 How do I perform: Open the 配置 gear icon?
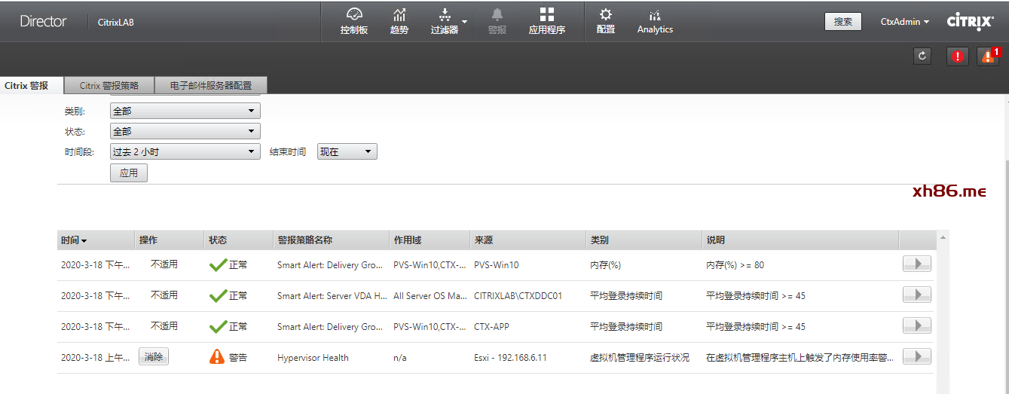click(605, 16)
